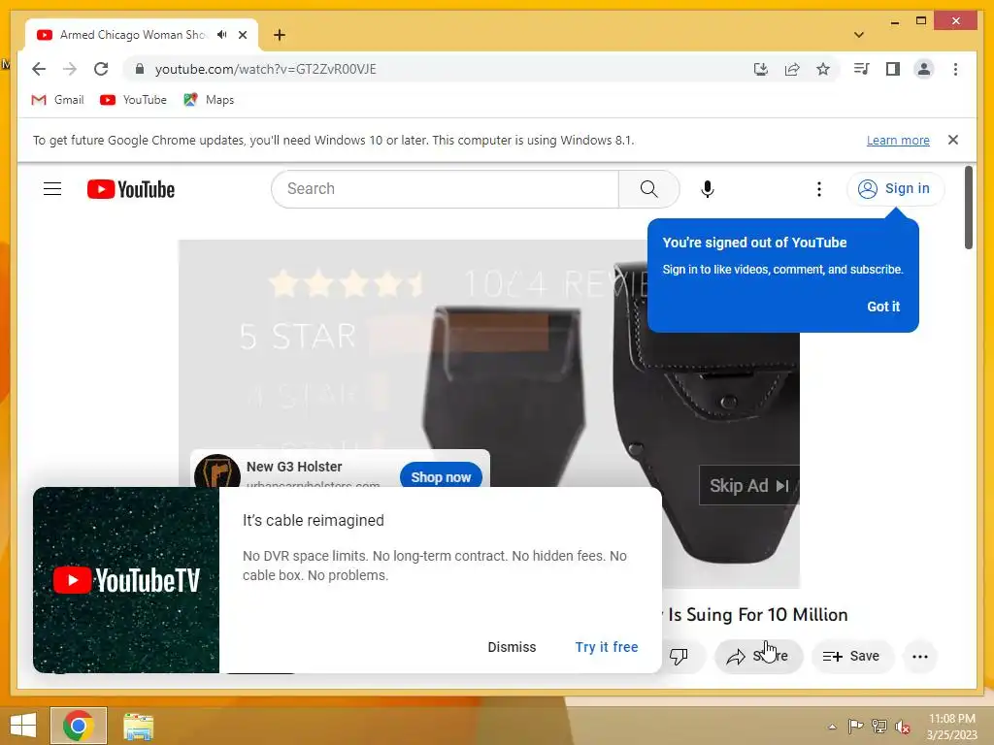Install app icon in address bar
This screenshot has width=994, height=745.
click(x=761, y=69)
